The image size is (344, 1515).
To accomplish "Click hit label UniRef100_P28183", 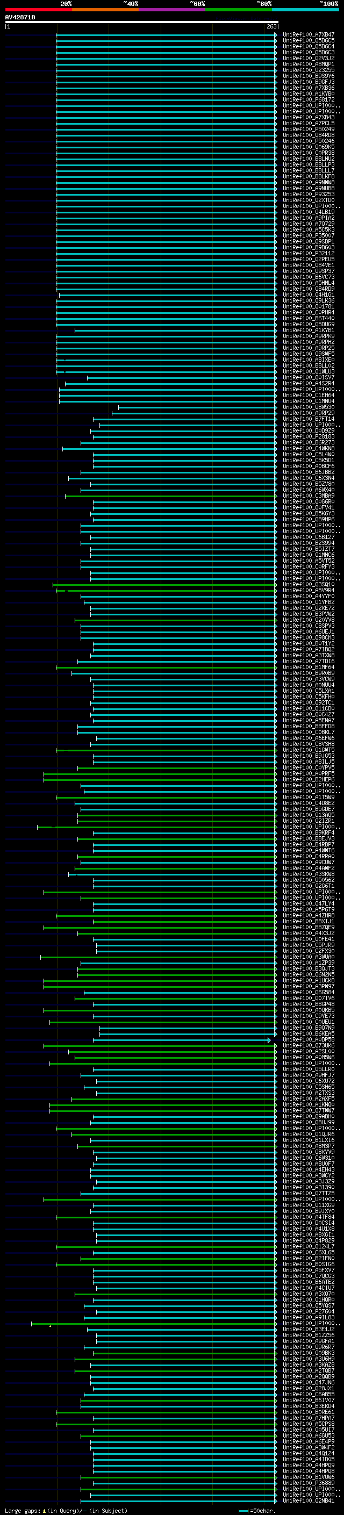I will 308,436.
